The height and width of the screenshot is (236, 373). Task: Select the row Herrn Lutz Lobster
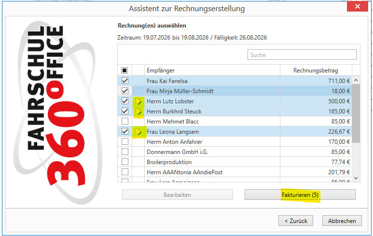click(235, 101)
